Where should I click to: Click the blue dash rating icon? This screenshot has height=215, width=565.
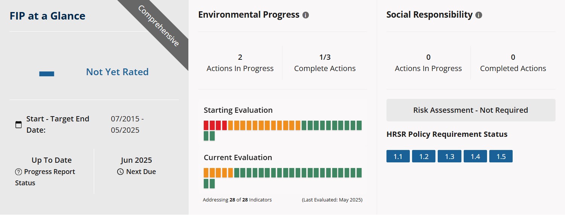pyautogui.click(x=47, y=74)
